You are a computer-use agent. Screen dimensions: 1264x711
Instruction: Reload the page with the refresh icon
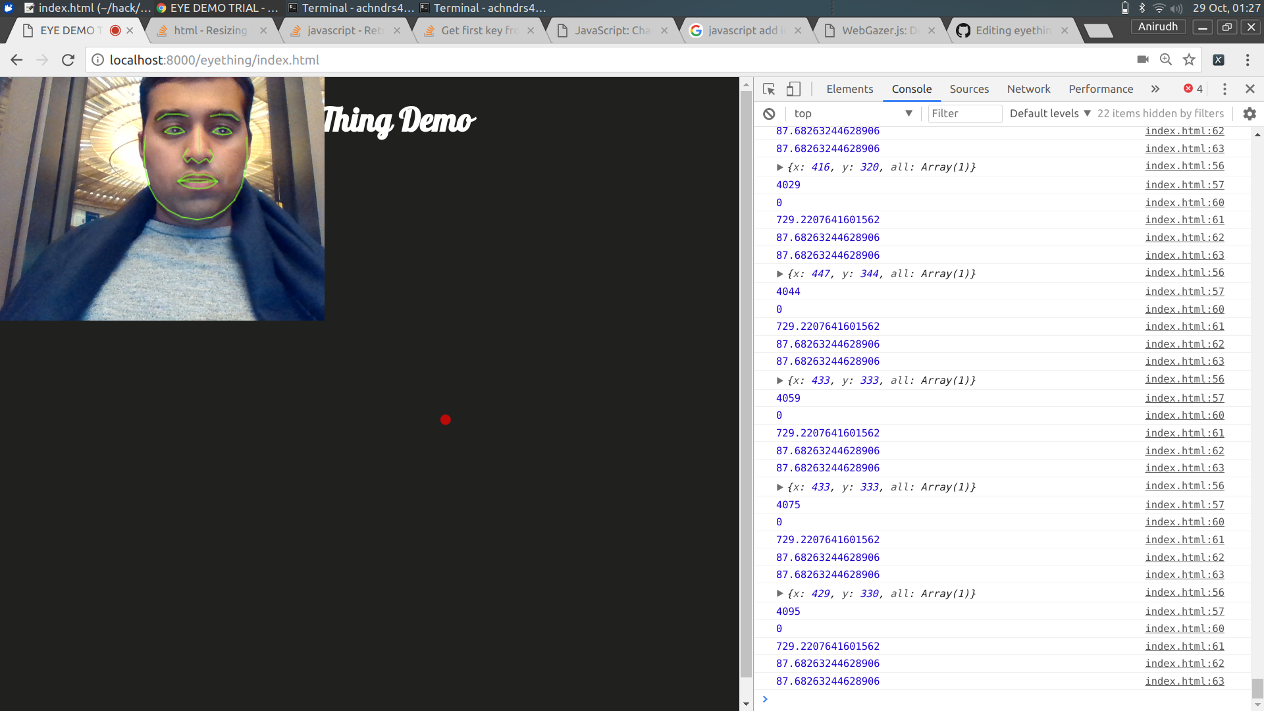[x=68, y=60]
